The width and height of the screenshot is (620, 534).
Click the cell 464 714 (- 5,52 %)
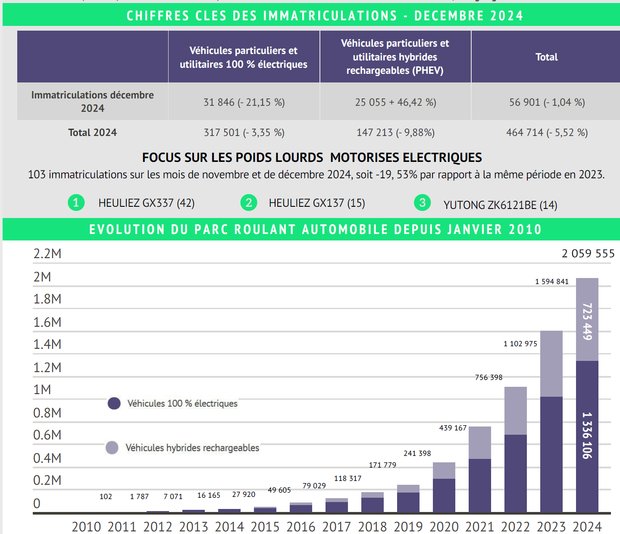[547, 133]
